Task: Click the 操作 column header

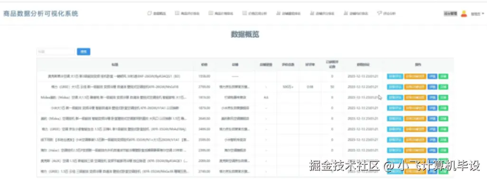Action: pyautogui.click(x=418, y=65)
